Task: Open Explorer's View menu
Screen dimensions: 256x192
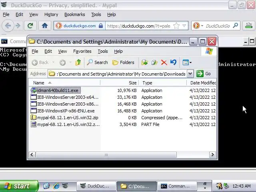Action: pyautogui.click(x=62, y=51)
